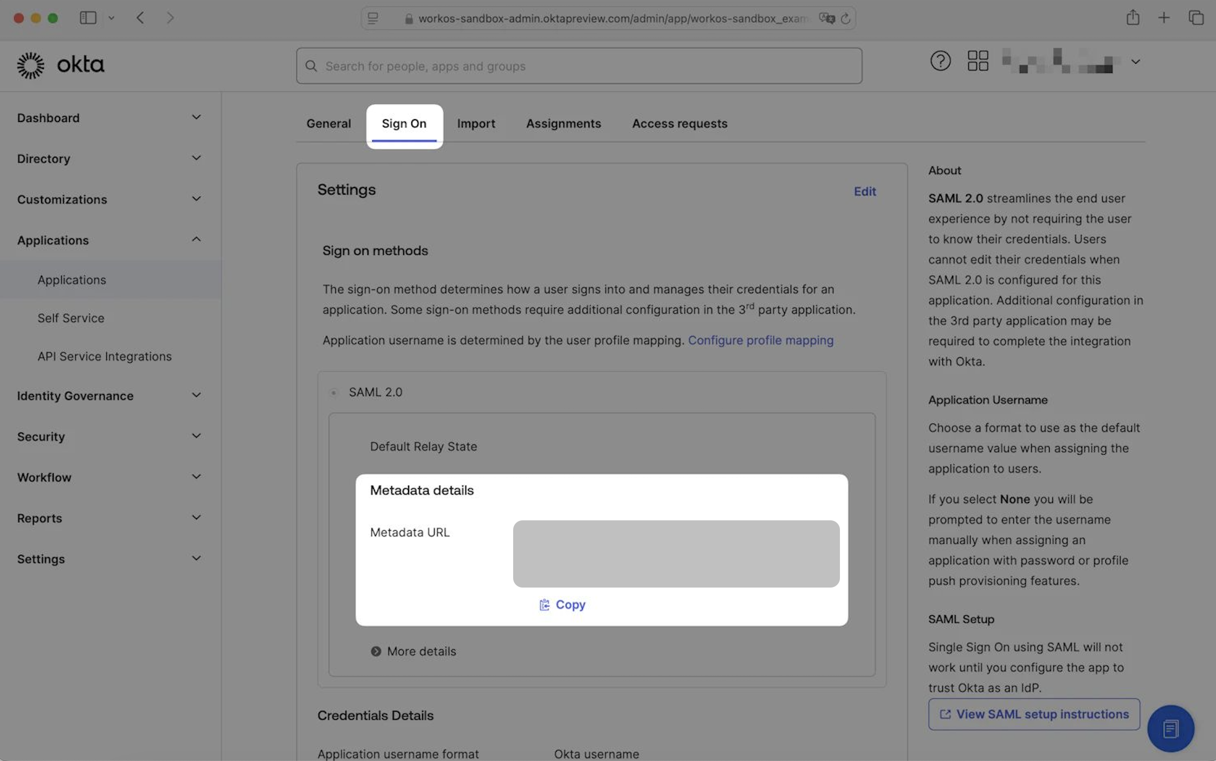Collapse the Applications section chevron

tap(196, 240)
